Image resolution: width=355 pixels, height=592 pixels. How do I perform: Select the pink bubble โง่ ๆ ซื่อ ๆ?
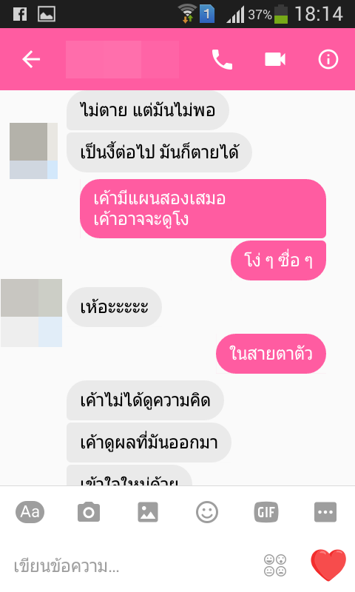[x=278, y=260]
